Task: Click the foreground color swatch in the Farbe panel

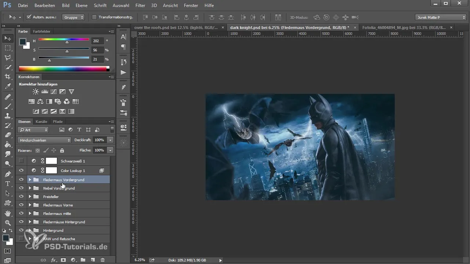Action: tap(23, 42)
